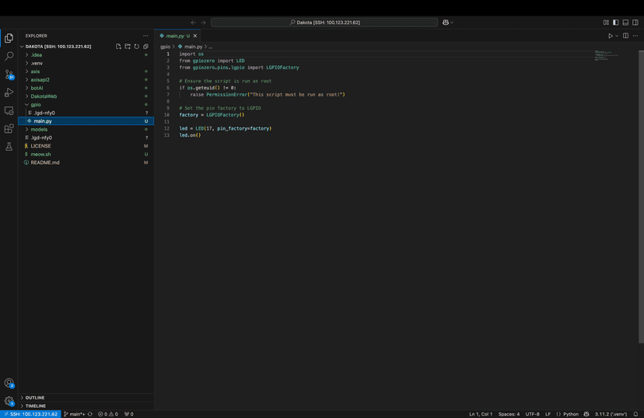Open the Testing flask view
Image resolution: width=644 pixels, height=418 pixels.
click(9, 147)
